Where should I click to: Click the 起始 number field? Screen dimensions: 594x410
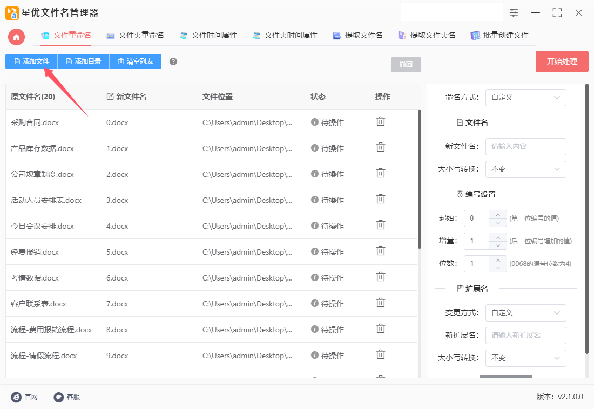click(477, 218)
